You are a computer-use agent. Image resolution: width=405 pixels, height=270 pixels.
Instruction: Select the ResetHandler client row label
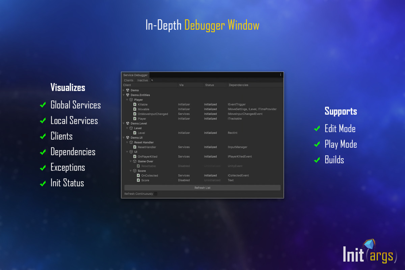pyautogui.click(x=147, y=147)
